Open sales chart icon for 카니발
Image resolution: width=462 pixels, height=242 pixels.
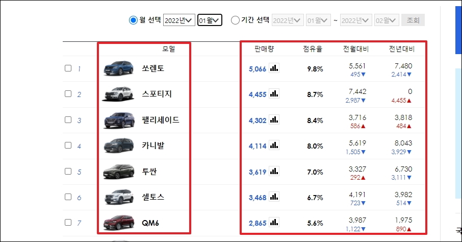pos(274,145)
